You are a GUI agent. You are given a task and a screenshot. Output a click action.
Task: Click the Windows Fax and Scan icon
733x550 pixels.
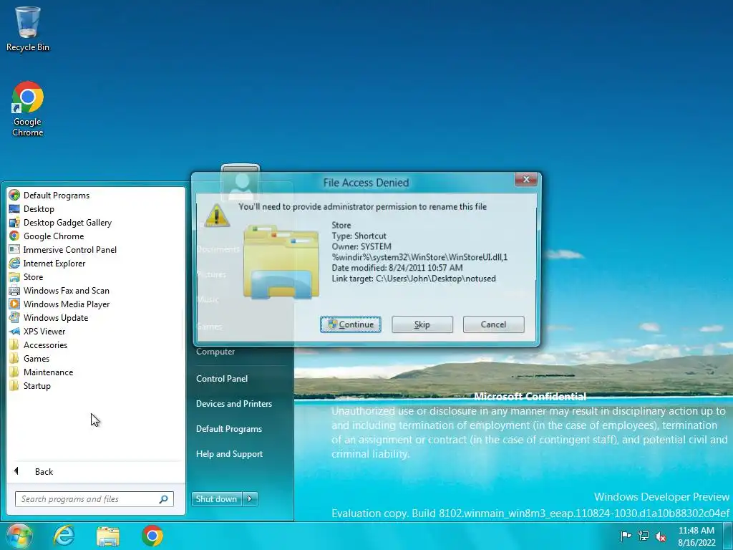[x=14, y=291]
